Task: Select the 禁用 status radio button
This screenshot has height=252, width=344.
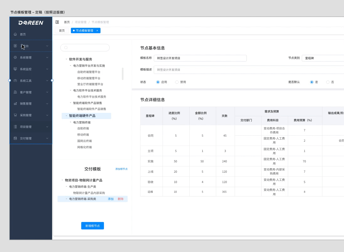Action: click(x=177, y=82)
